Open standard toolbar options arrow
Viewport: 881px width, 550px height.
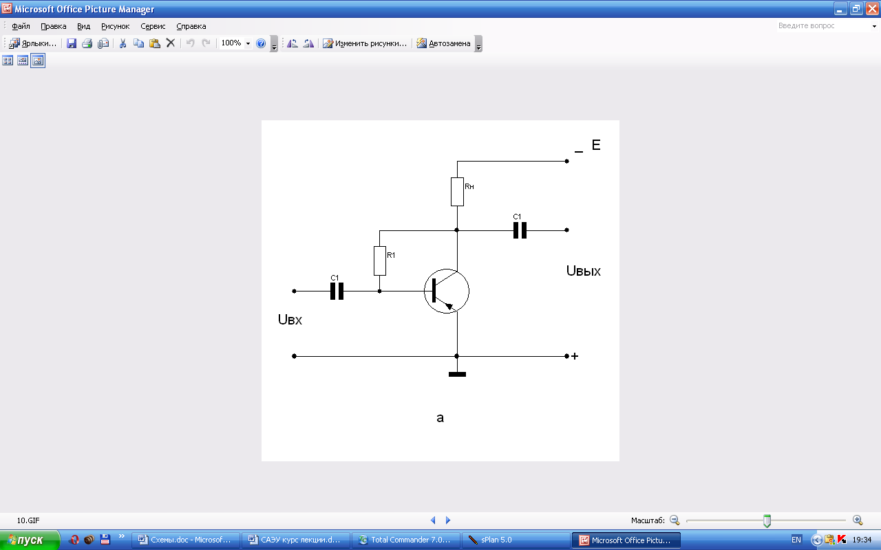(x=274, y=44)
